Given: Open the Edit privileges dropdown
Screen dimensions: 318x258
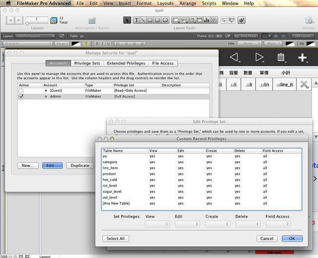Looking at the screenshot, I should [187, 224].
